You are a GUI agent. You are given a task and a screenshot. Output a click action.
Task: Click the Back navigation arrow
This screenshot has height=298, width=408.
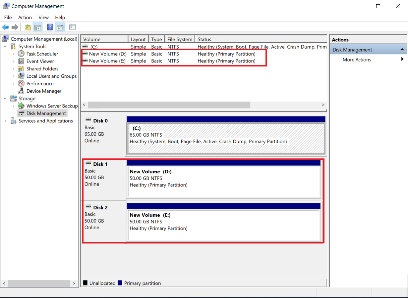tap(5, 27)
